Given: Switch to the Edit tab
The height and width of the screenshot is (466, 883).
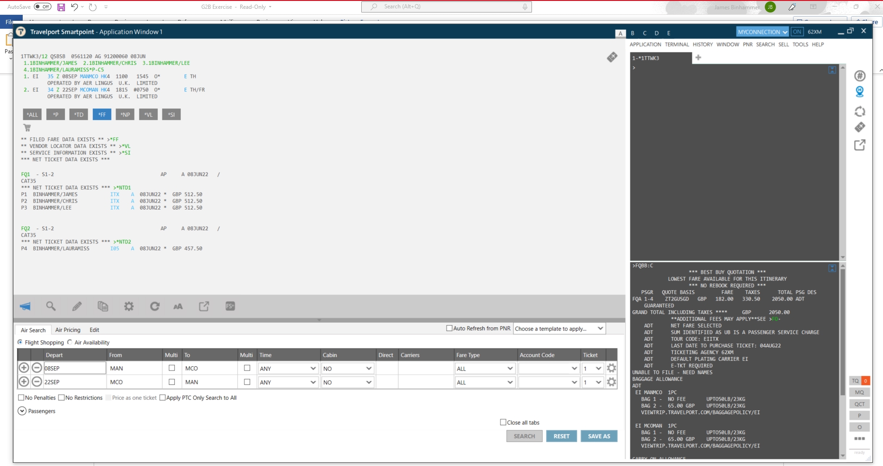Looking at the screenshot, I should [94, 330].
